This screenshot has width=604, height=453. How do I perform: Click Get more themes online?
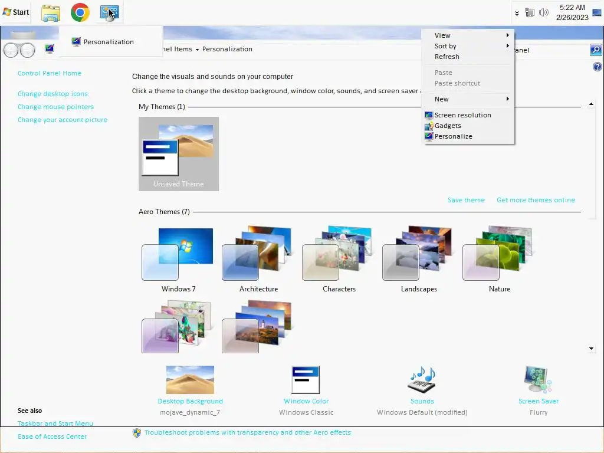click(x=536, y=200)
